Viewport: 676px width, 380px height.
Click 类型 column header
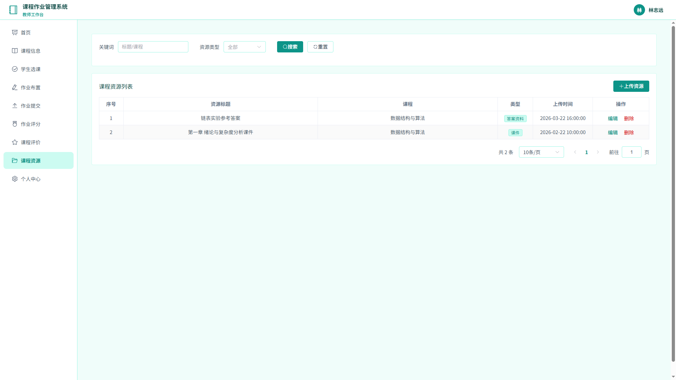[x=515, y=104]
